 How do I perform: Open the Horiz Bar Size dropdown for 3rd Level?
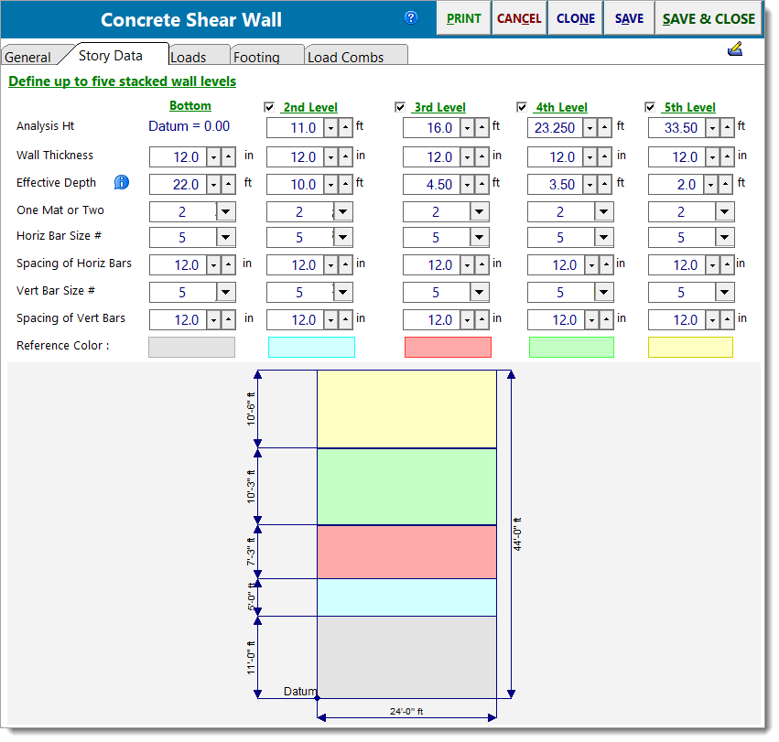point(478,237)
